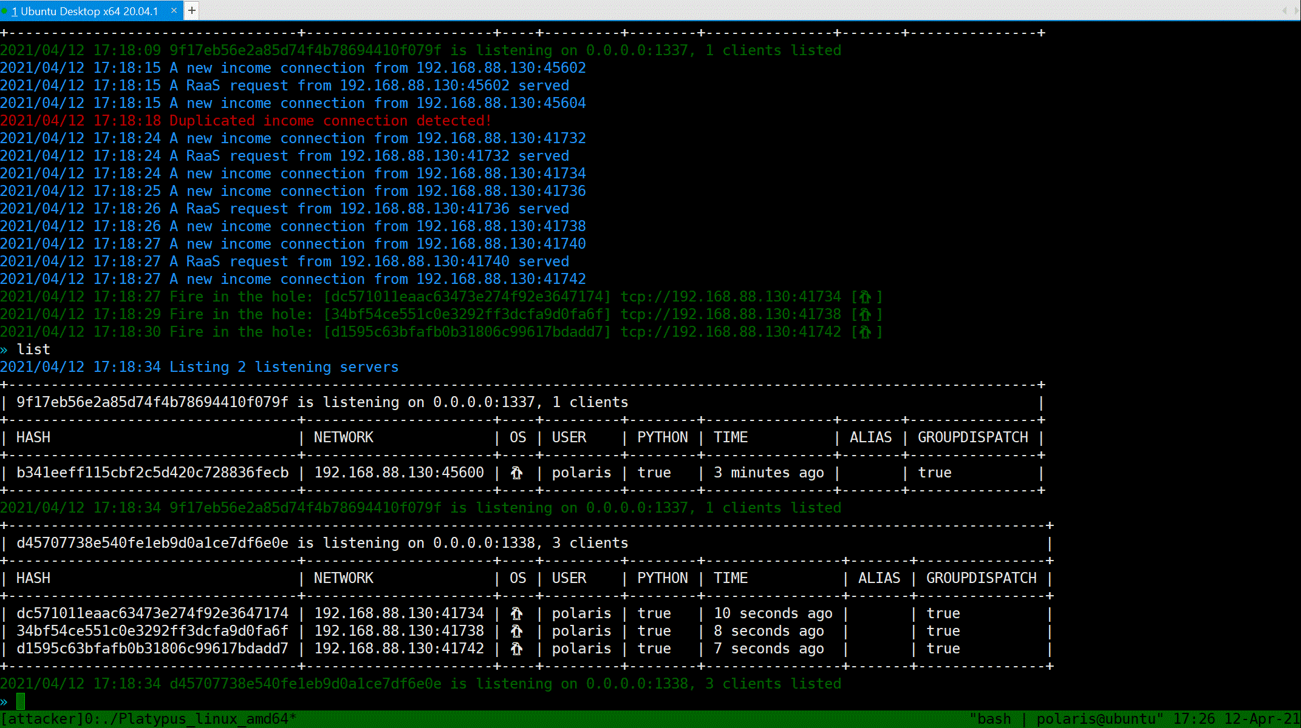Click the GROUPDISPATCH true value for b341eeff client
1301x728 pixels.
click(934, 473)
